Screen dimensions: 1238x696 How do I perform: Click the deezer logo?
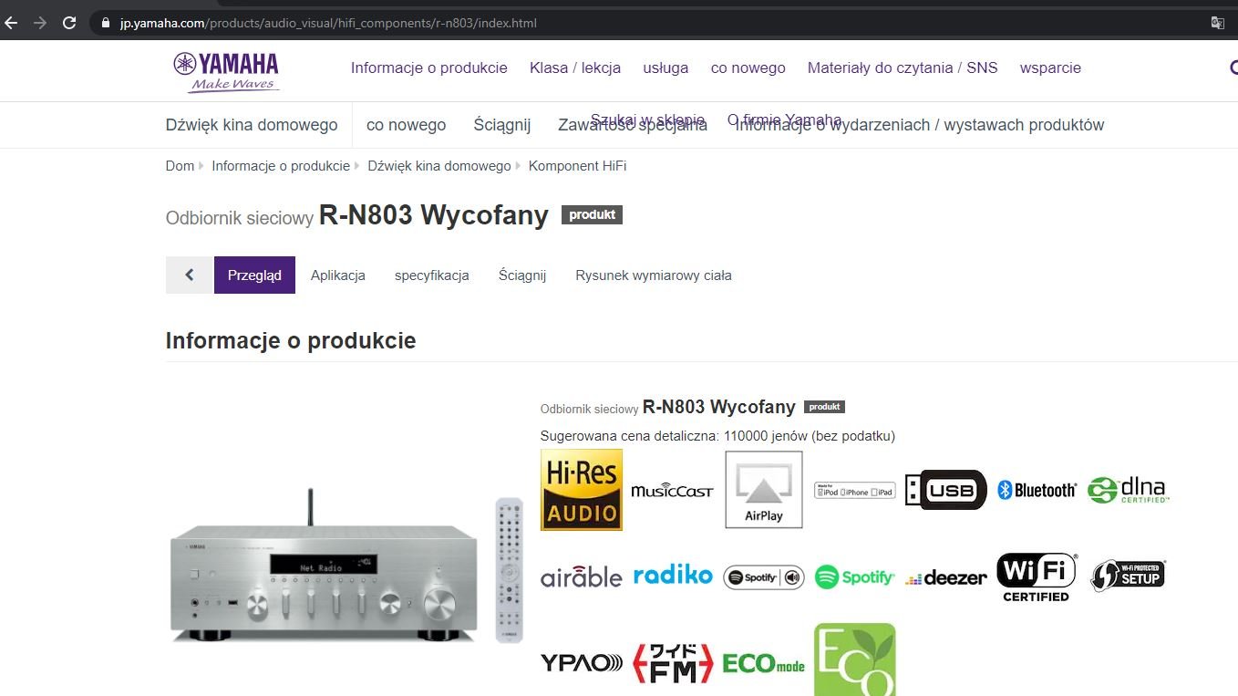point(946,577)
